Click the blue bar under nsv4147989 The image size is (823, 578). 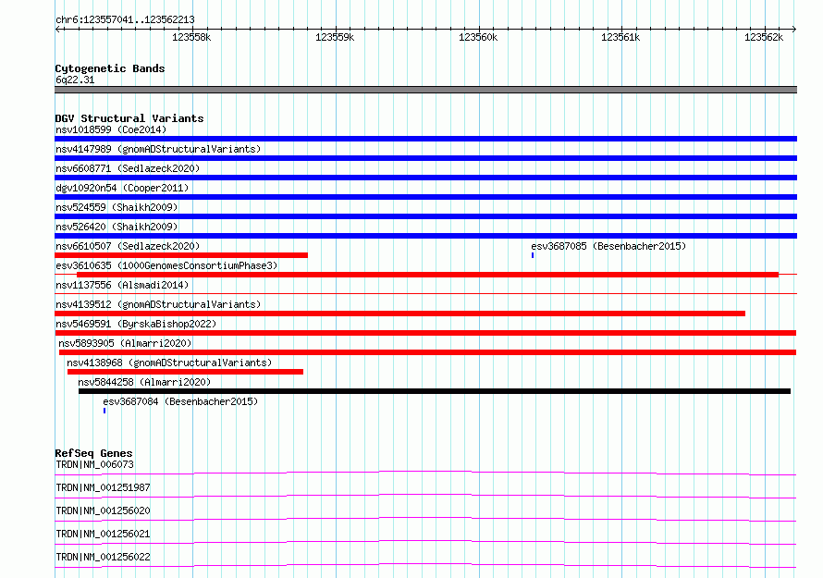click(425, 158)
